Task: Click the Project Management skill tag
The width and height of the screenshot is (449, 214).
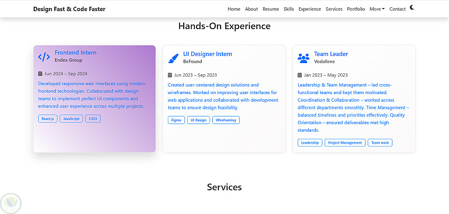Action: click(345, 143)
